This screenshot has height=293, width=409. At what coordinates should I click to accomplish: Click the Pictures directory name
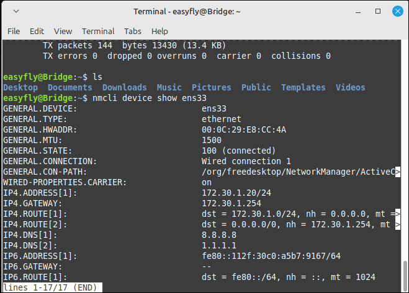click(x=211, y=87)
